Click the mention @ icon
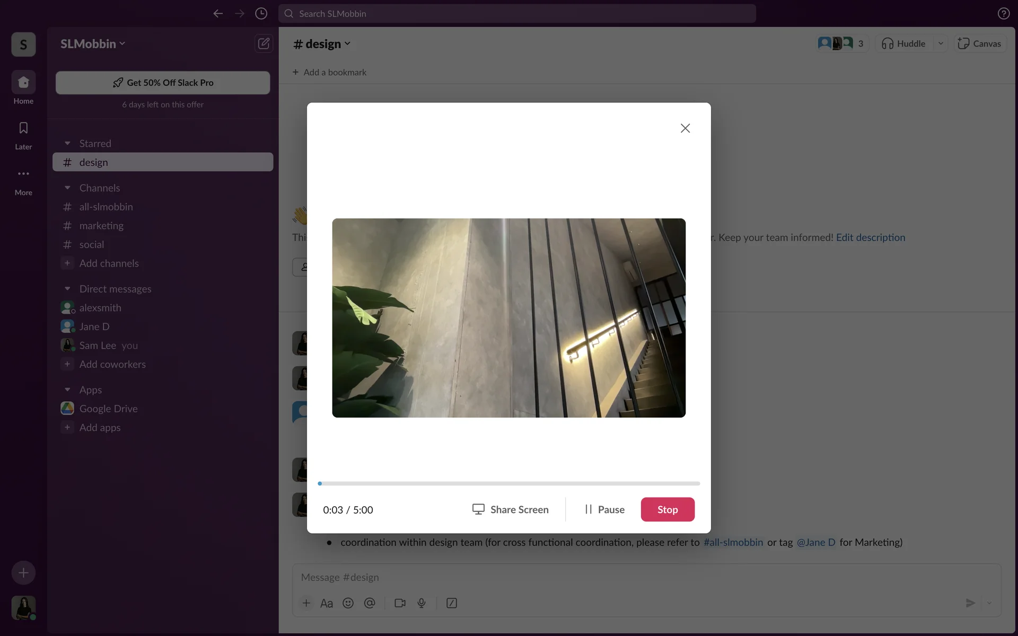 pyautogui.click(x=370, y=603)
